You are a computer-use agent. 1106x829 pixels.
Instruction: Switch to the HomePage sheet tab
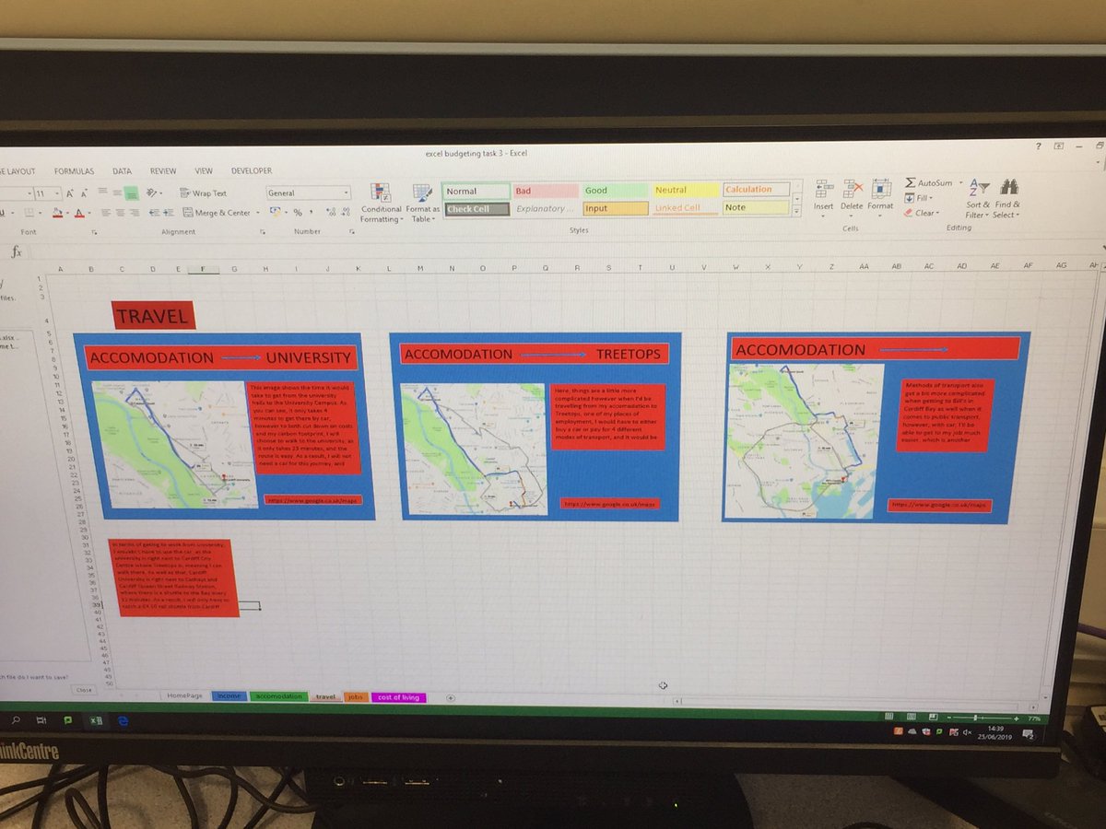click(184, 696)
